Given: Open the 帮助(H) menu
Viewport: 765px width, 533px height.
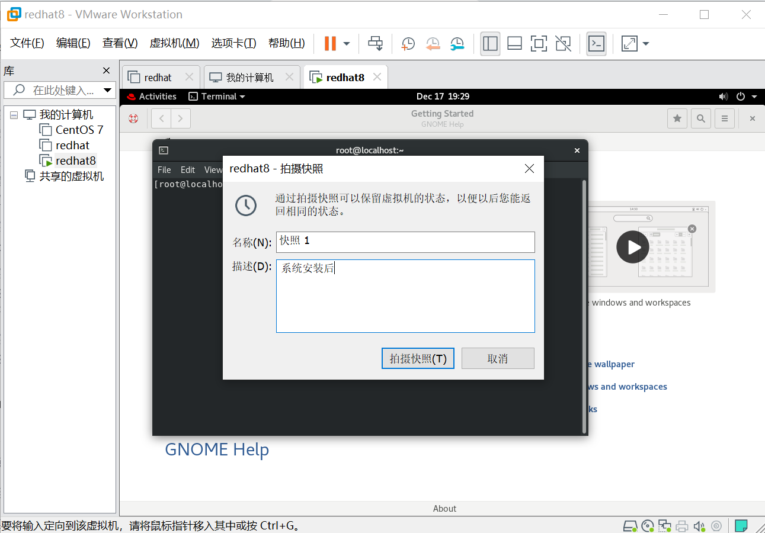Looking at the screenshot, I should [x=287, y=43].
